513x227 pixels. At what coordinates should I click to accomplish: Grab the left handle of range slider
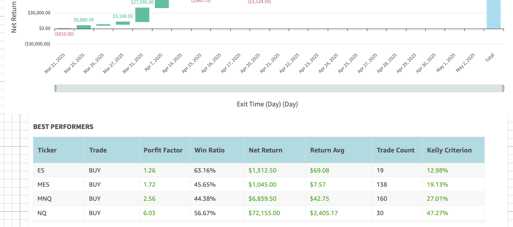coord(55,88)
